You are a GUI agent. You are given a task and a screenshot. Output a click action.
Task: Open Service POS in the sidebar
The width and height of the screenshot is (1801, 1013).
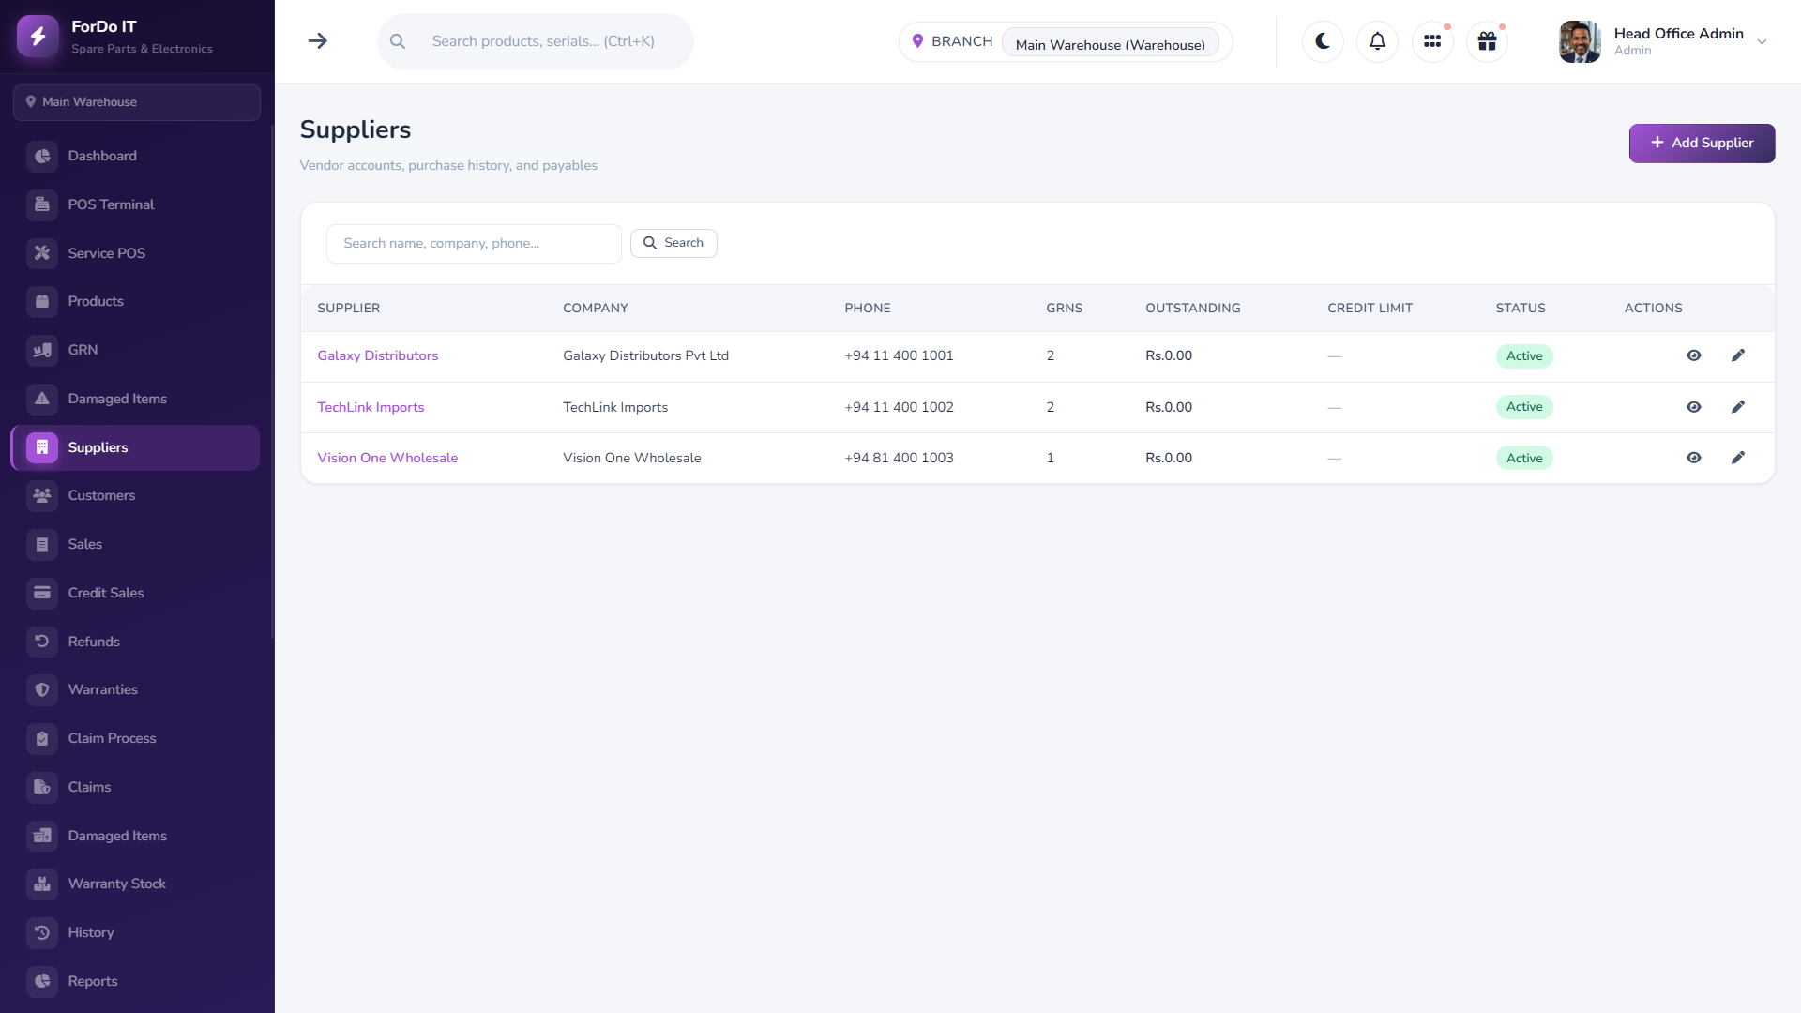coord(135,253)
